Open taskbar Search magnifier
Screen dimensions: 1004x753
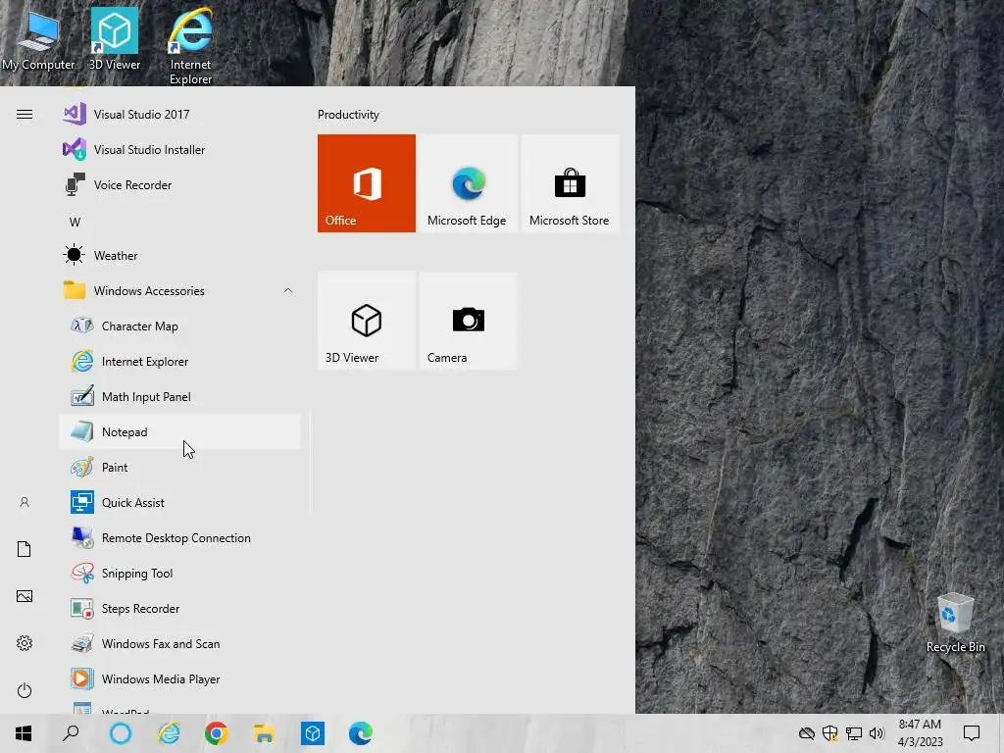[71, 733]
